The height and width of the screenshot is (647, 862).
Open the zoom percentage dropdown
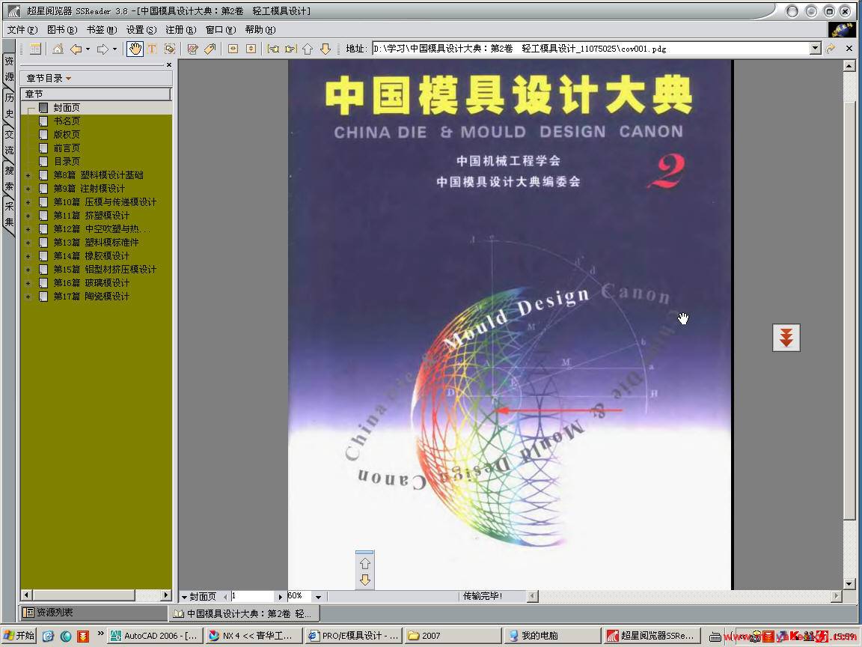pos(318,597)
